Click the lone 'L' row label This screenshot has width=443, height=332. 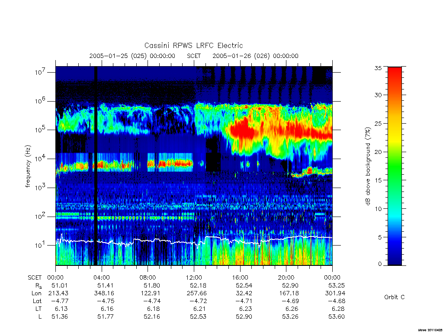point(40,317)
